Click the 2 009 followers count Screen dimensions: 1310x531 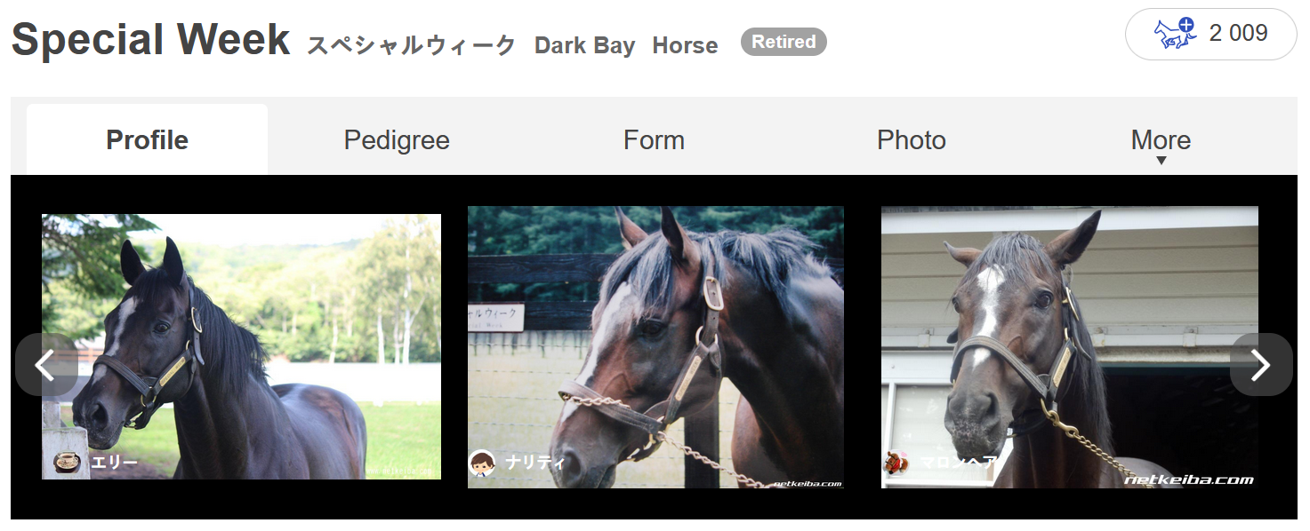[x=1238, y=34]
